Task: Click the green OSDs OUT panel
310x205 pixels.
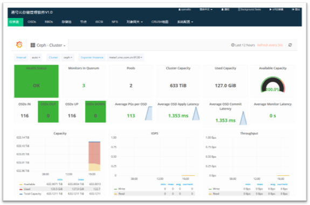Action: 48,112
